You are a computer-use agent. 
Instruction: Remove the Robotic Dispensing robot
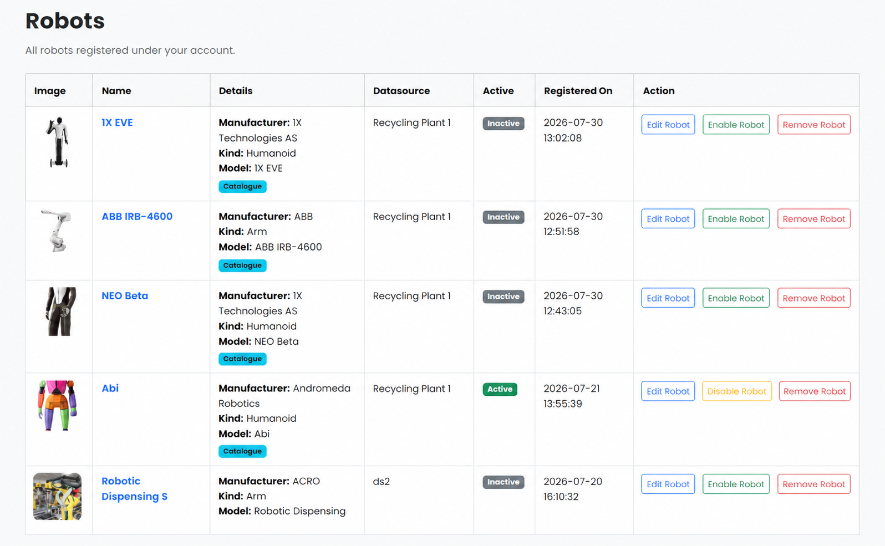(x=814, y=484)
